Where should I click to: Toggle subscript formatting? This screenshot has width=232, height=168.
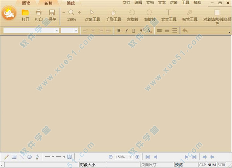pos(149,31)
